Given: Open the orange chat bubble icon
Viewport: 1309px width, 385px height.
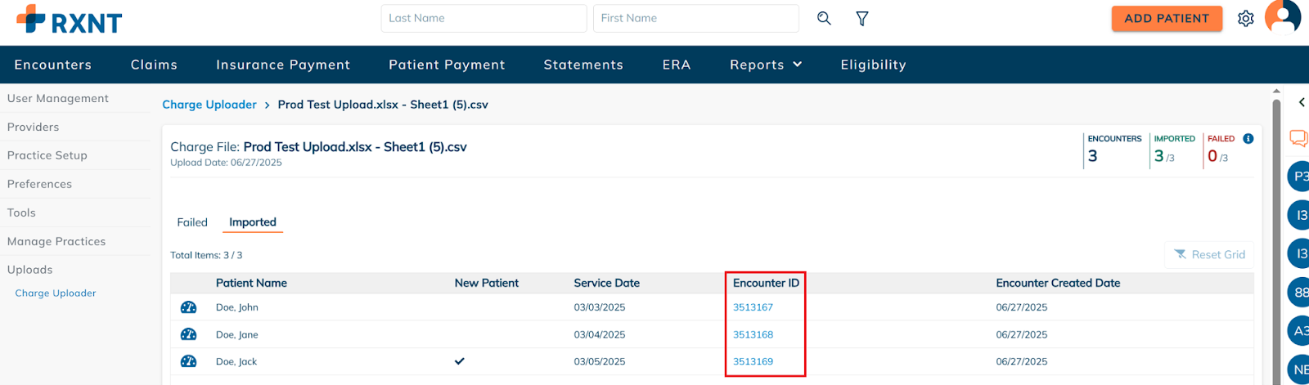Looking at the screenshot, I should [1298, 138].
